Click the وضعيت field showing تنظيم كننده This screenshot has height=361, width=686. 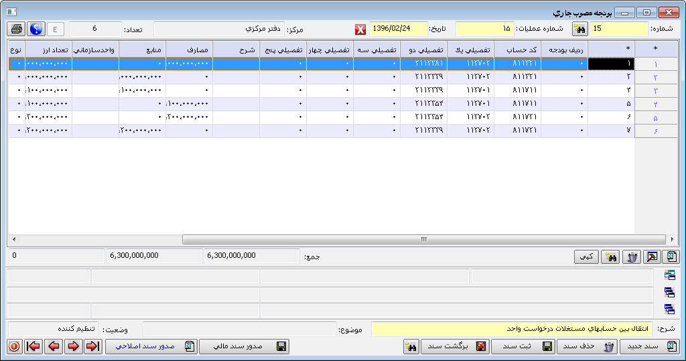pyautogui.click(x=54, y=329)
